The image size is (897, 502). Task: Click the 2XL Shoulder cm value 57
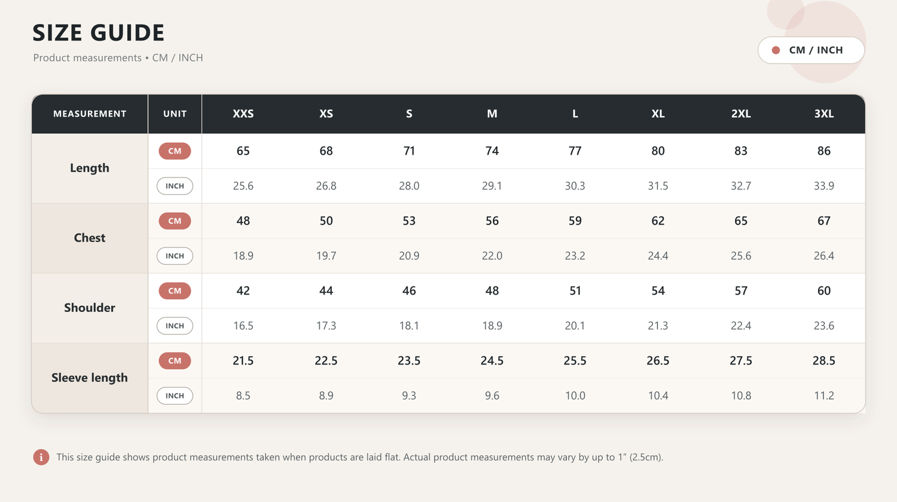pos(741,291)
